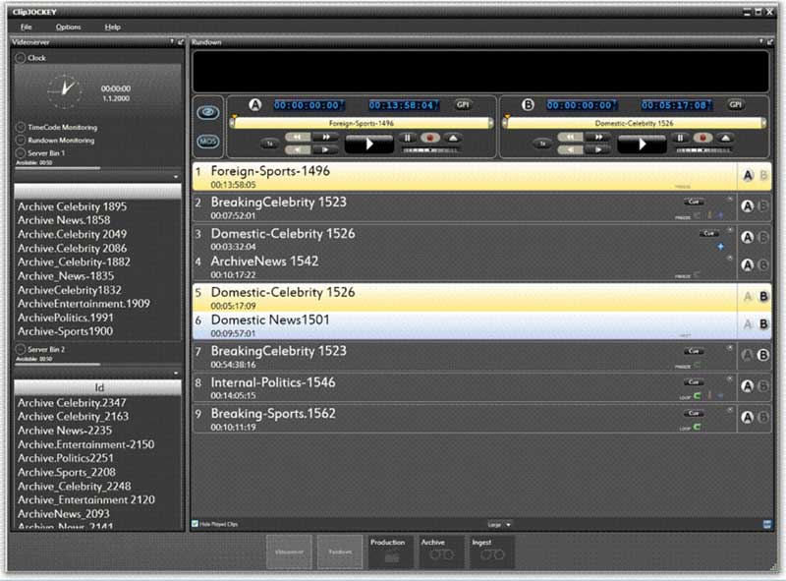Toggle the TimeCode Monitoring section

tap(21, 127)
